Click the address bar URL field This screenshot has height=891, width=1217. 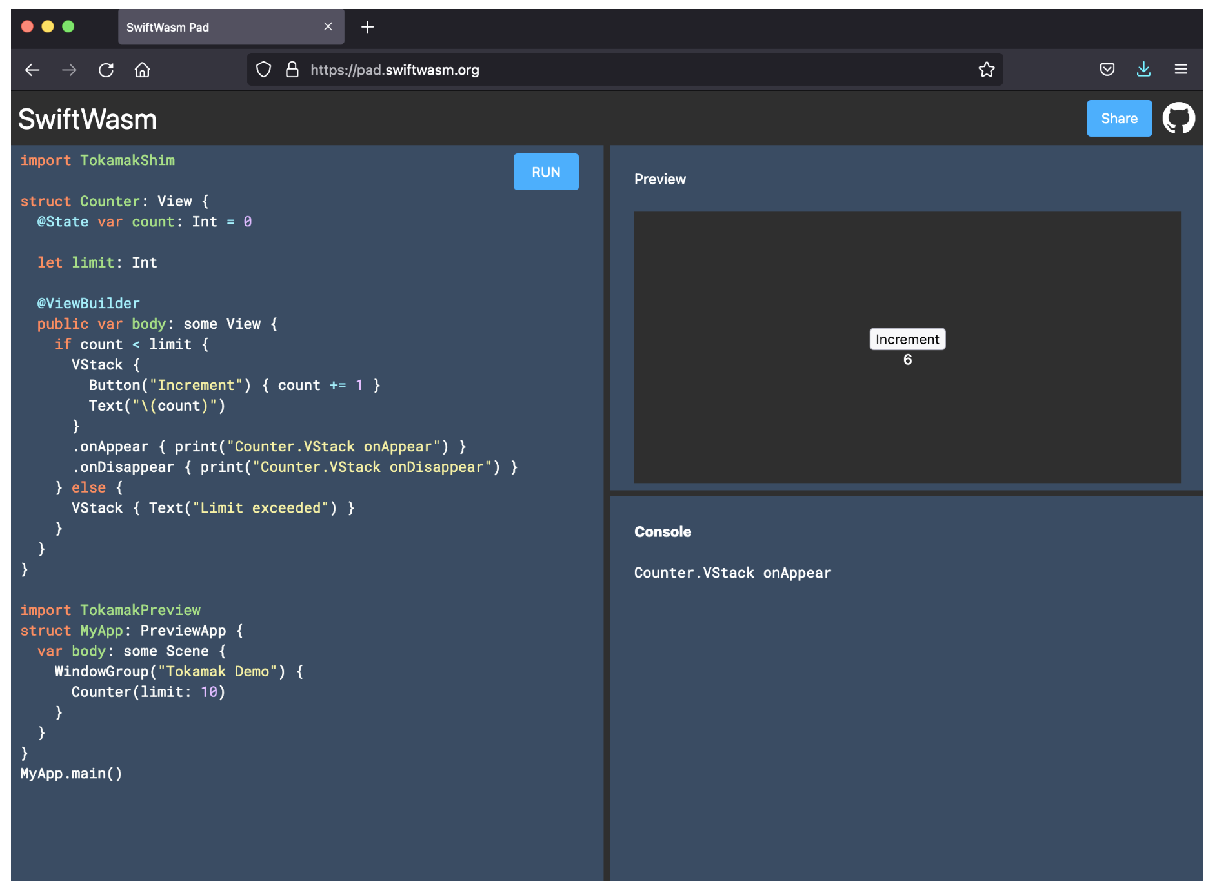625,70
